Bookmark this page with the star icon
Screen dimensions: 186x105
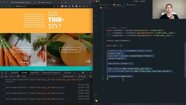point(58,6)
